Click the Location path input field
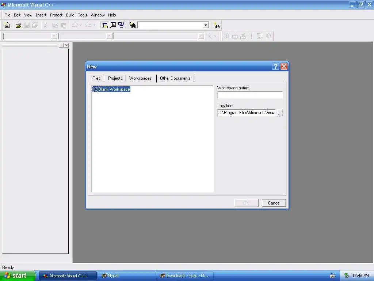This screenshot has width=374, height=281. [x=247, y=113]
